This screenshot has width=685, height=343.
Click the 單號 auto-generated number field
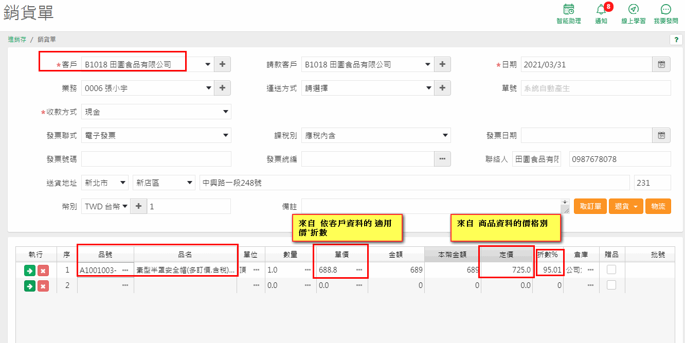[596, 88]
